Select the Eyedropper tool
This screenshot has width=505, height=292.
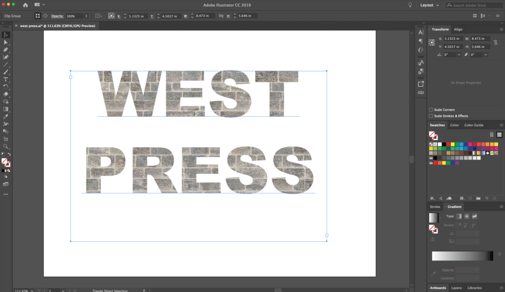point(6,117)
